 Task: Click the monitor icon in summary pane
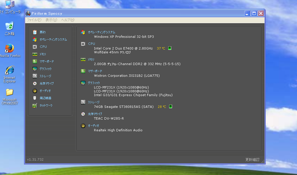[x=83, y=83]
